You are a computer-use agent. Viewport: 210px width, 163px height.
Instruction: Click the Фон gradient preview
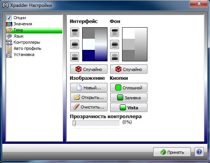tap(141, 44)
